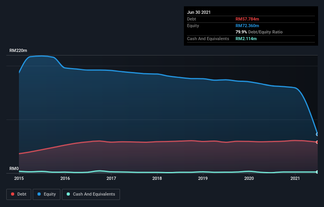324x207 pixels.
Task: Select the 2015 x-axis label
Action: pyautogui.click(x=19, y=178)
